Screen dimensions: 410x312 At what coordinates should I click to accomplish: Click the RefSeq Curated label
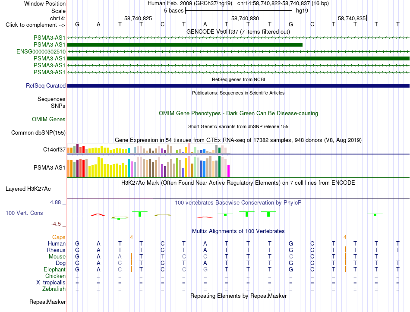coord(46,85)
